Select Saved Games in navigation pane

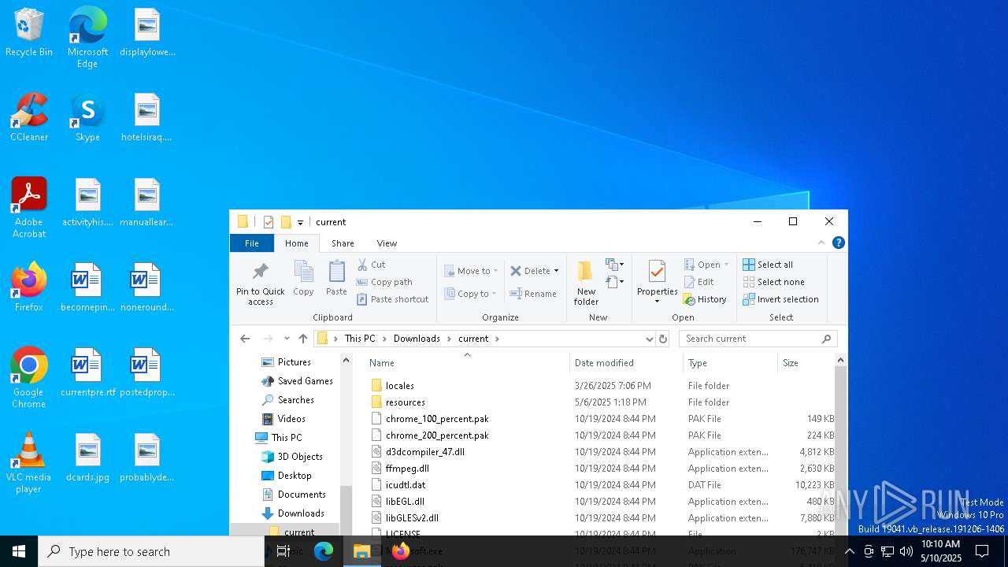306,381
